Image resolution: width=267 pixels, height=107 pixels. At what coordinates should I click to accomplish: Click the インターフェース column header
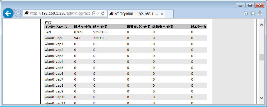click(x=56, y=26)
